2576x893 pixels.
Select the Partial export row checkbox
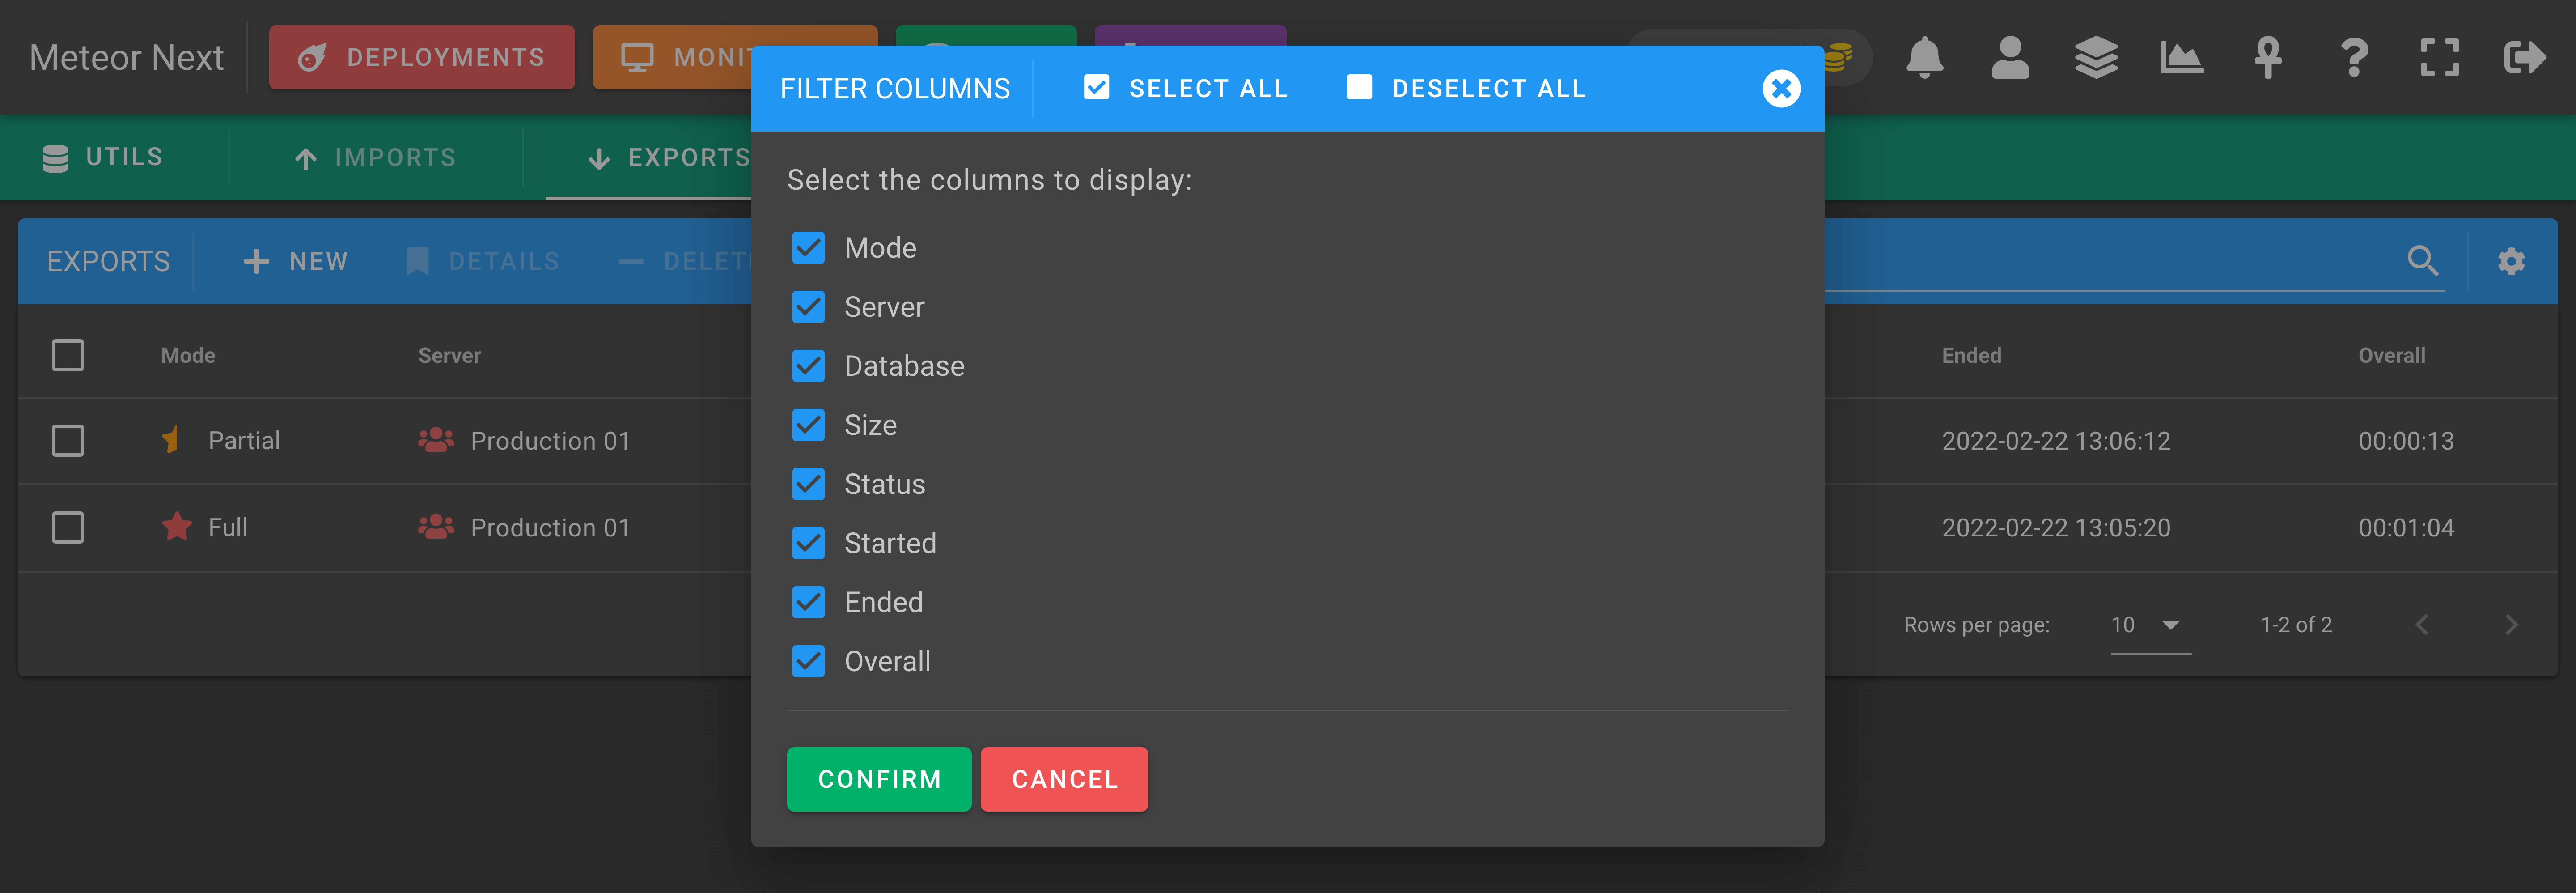[68, 440]
